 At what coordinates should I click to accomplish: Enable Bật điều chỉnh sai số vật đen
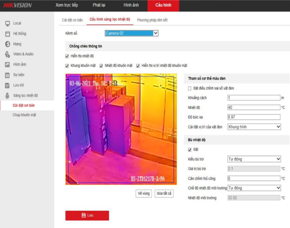[x=190, y=88]
